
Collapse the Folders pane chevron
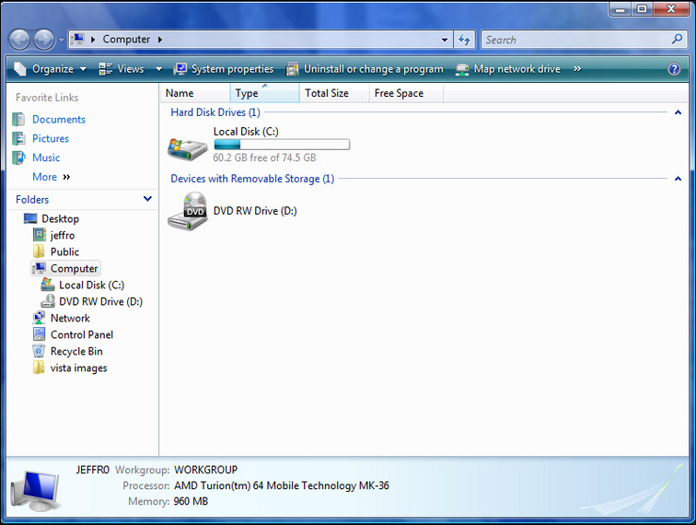coord(147,199)
